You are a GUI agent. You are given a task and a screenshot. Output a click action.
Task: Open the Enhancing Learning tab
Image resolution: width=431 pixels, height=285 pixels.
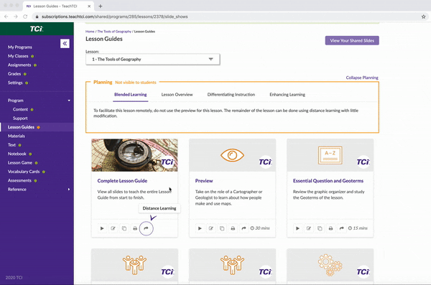click(287, 95)
